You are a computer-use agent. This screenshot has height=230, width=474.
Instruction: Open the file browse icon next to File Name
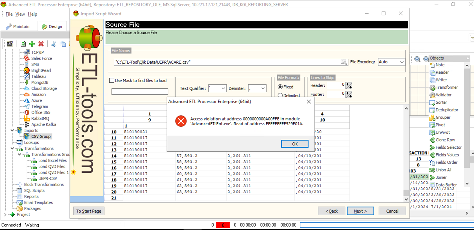point(343,62)
